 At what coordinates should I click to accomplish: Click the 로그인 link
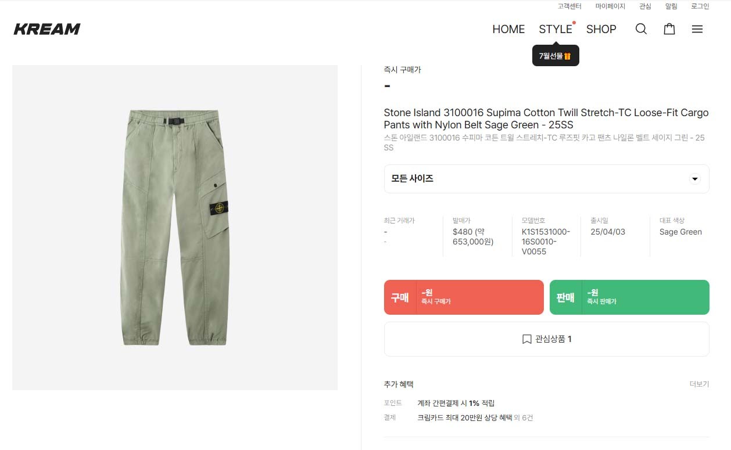700,6
